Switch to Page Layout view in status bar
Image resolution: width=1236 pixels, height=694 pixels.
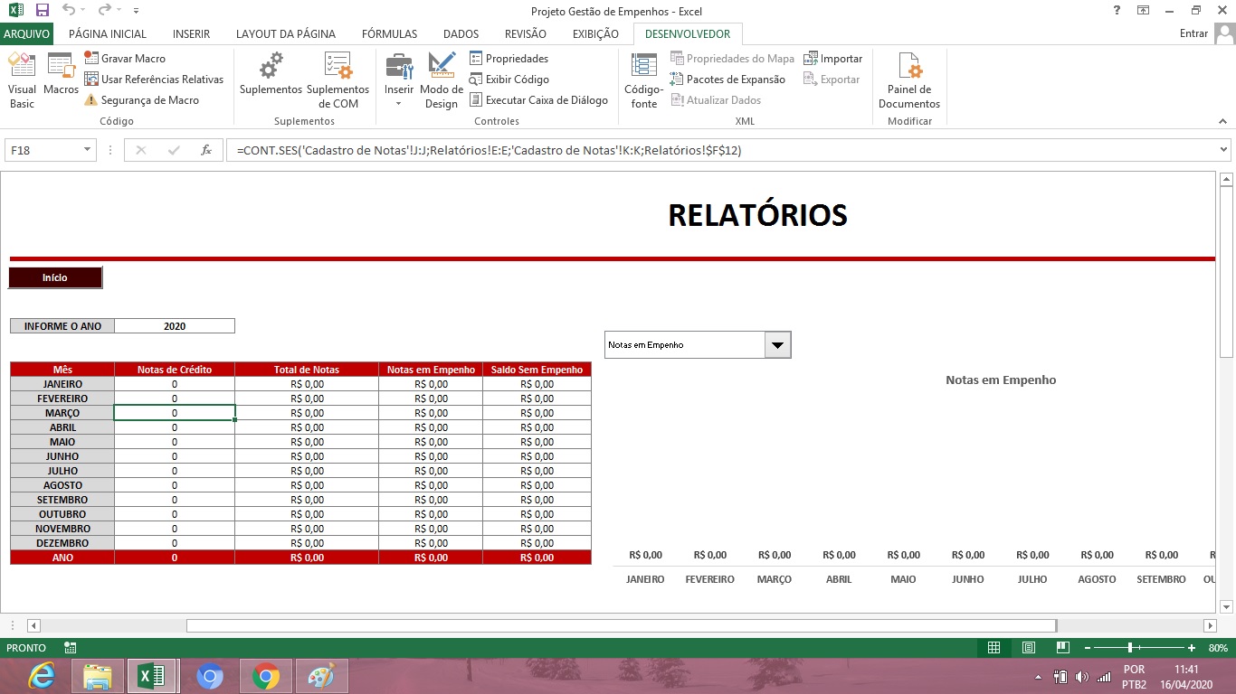tap(1029, 648)
